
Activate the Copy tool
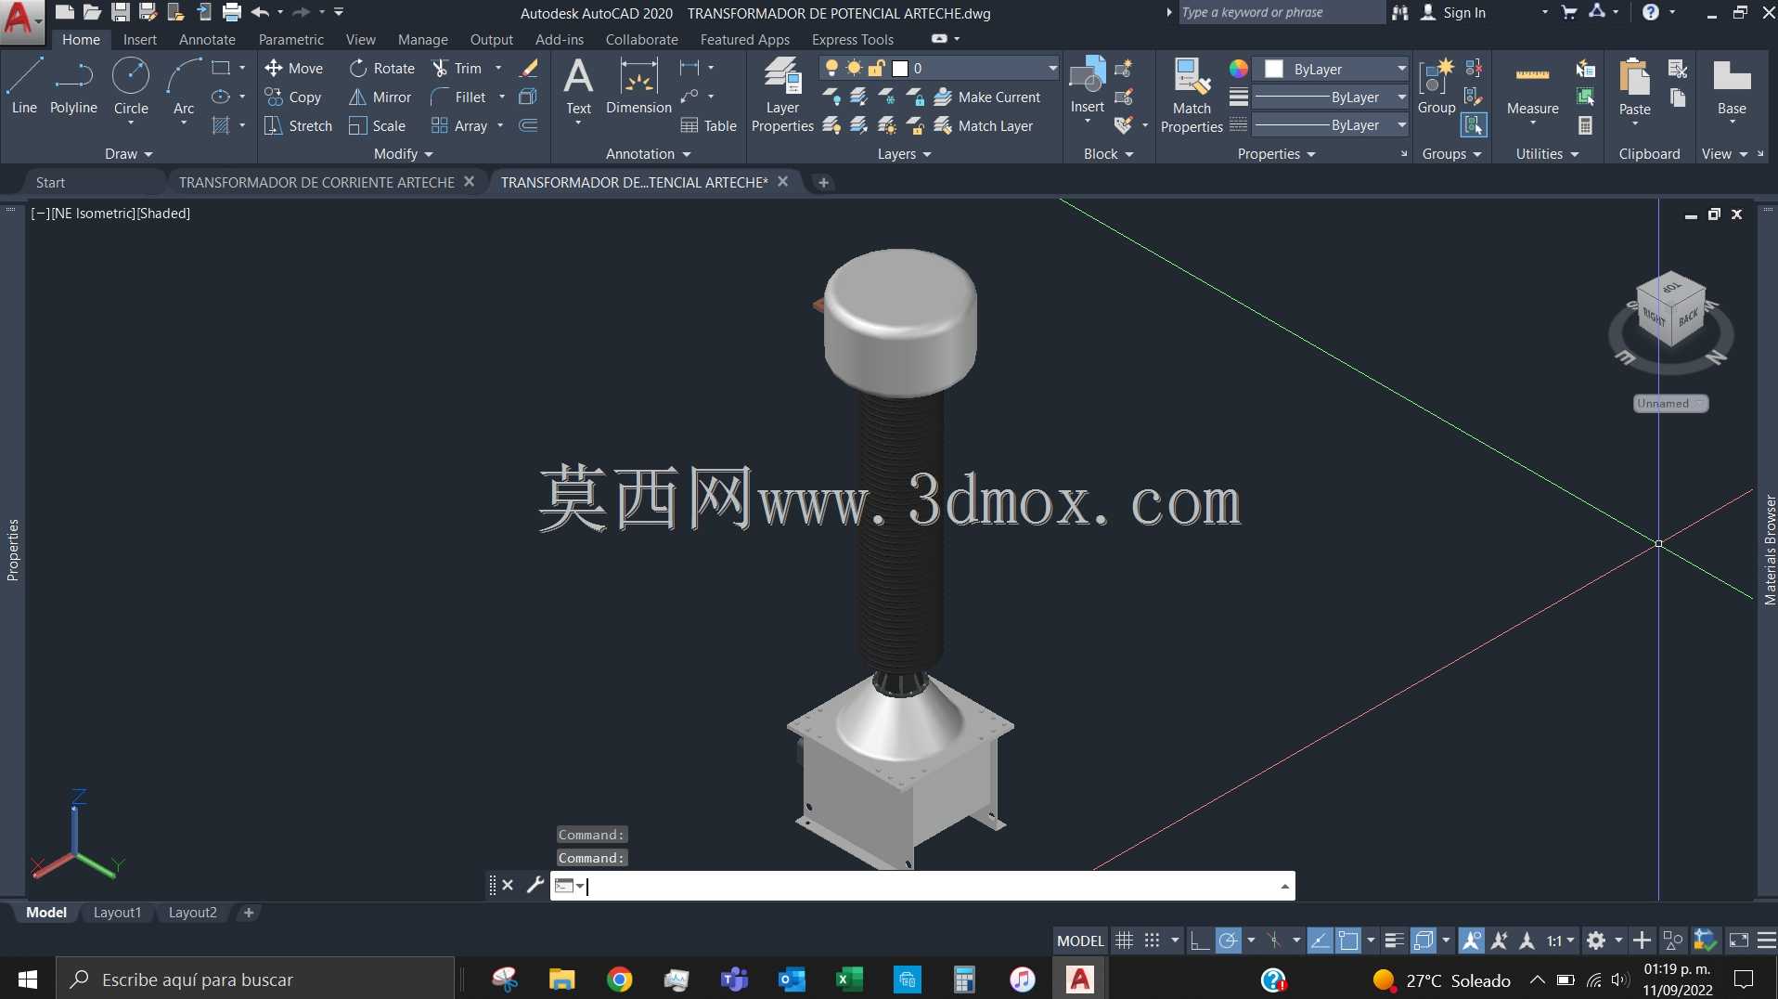293,97
